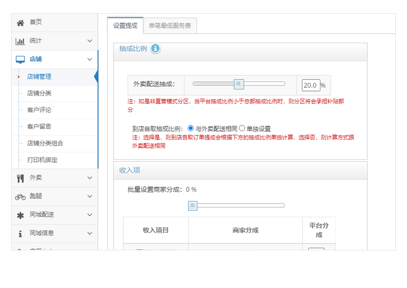This screenshot has height=288, width=407.
Task: Click the 20.0 percentage input field
Action: point(311,85)
